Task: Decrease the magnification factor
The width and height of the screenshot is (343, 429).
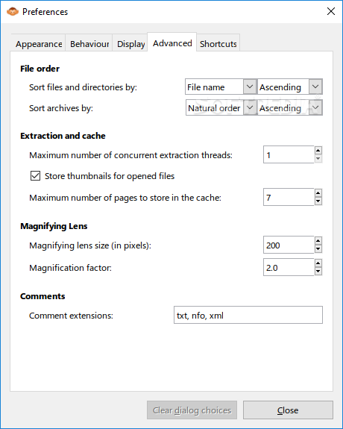Action: (318, 272)
